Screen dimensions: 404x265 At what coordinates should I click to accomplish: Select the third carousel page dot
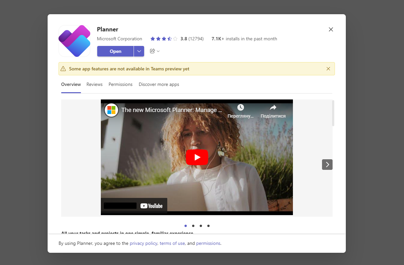[x=201, y=226]
